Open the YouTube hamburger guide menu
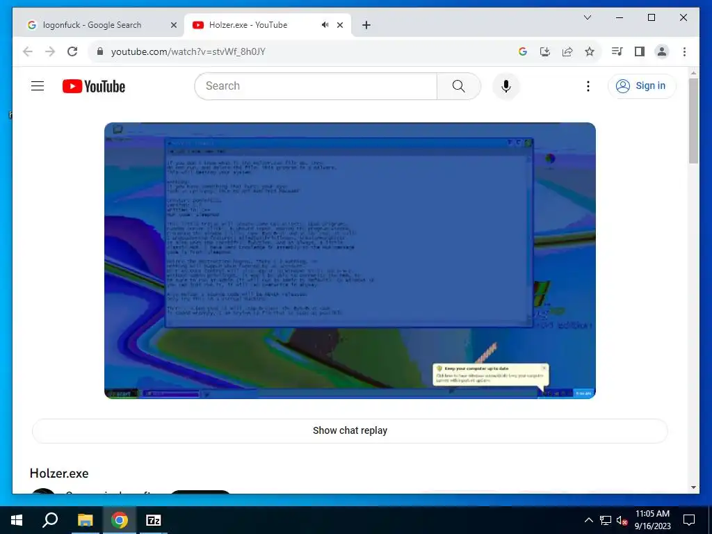The height and width of the screenshot is (534, 712). pyautogui.click(x=38, y=86)
